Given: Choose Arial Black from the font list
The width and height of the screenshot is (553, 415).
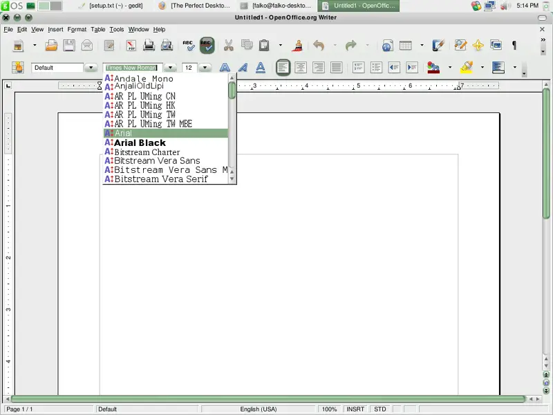Looking at the screenshot, I should tap(140, 142).
